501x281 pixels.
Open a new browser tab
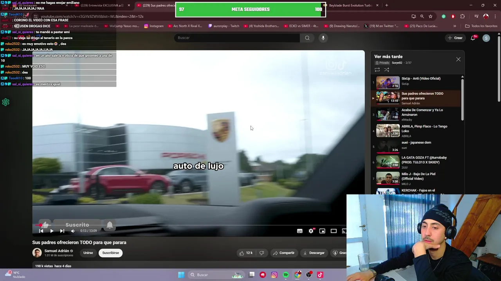coord(387,5)
